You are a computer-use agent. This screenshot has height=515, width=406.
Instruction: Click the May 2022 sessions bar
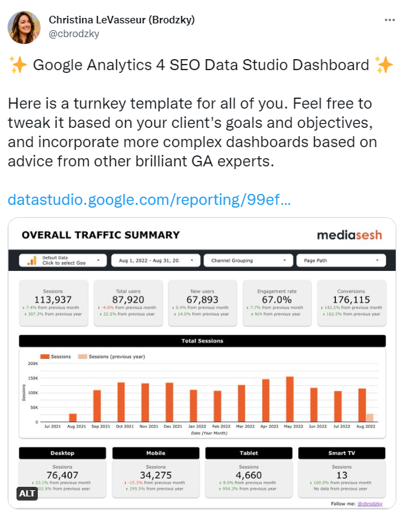click(x=290, y=399)
